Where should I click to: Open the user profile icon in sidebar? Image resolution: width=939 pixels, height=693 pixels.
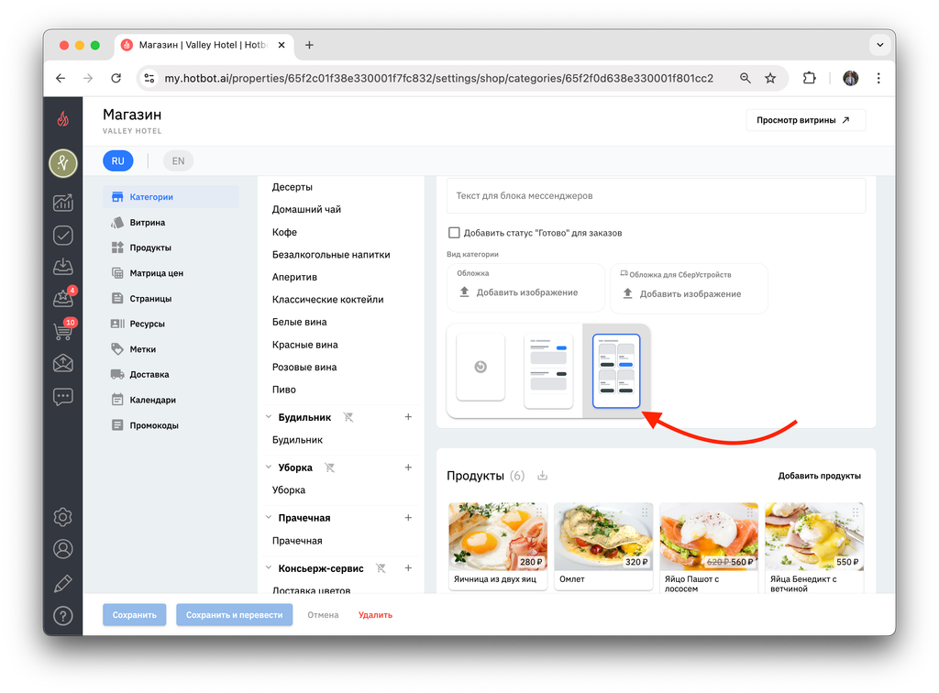[63, 549]
